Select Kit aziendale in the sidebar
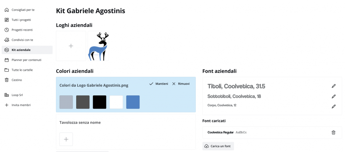This screenshot has width=345, height=152. (x=21, y=50)
